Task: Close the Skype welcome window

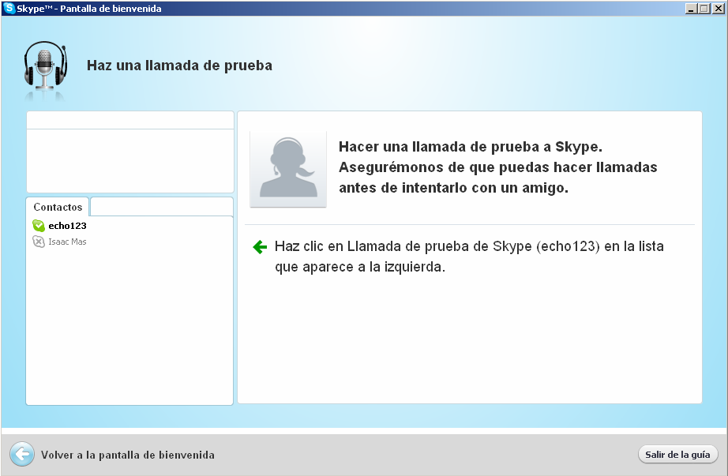Action: [719, 9]
